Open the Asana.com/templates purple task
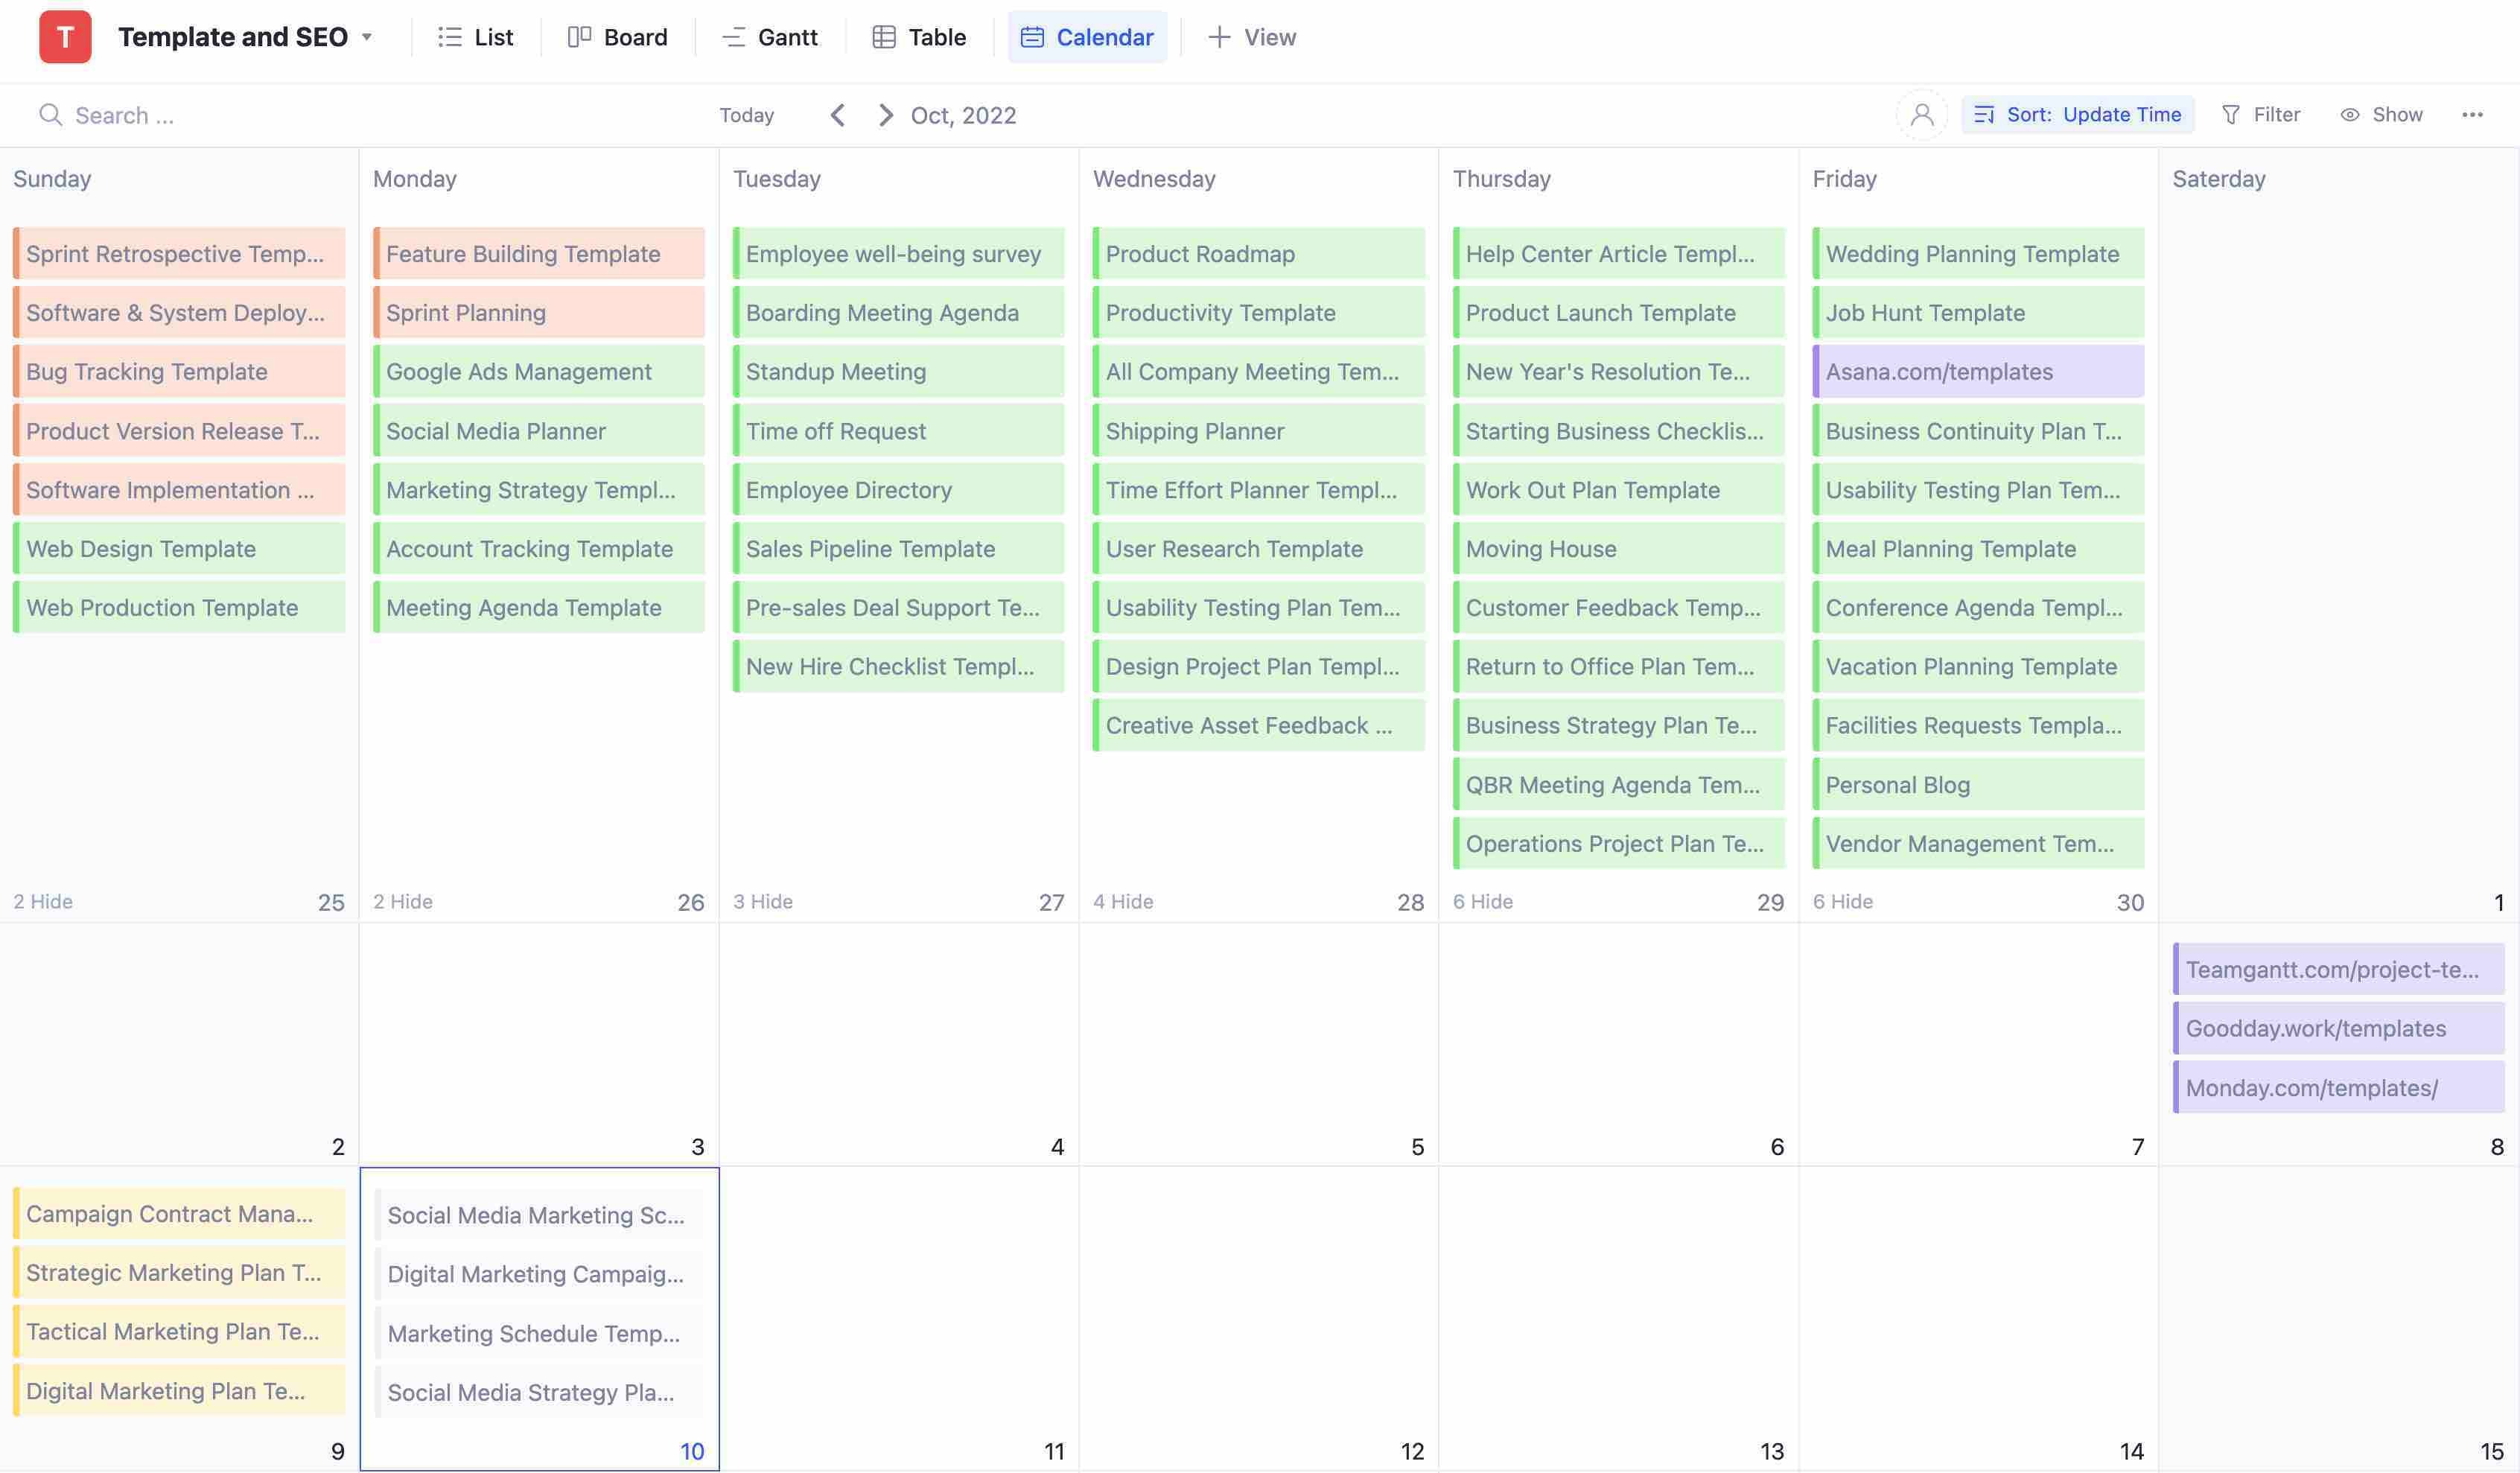Image resolution: width=2520 pixels, height=1473 pixels. [x=1977, y=371]
